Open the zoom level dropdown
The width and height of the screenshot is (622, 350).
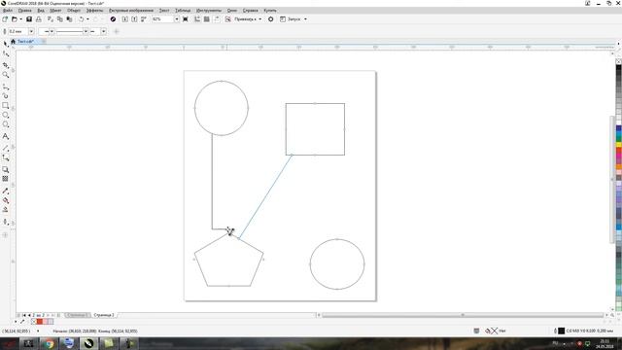tap(177, 19)
